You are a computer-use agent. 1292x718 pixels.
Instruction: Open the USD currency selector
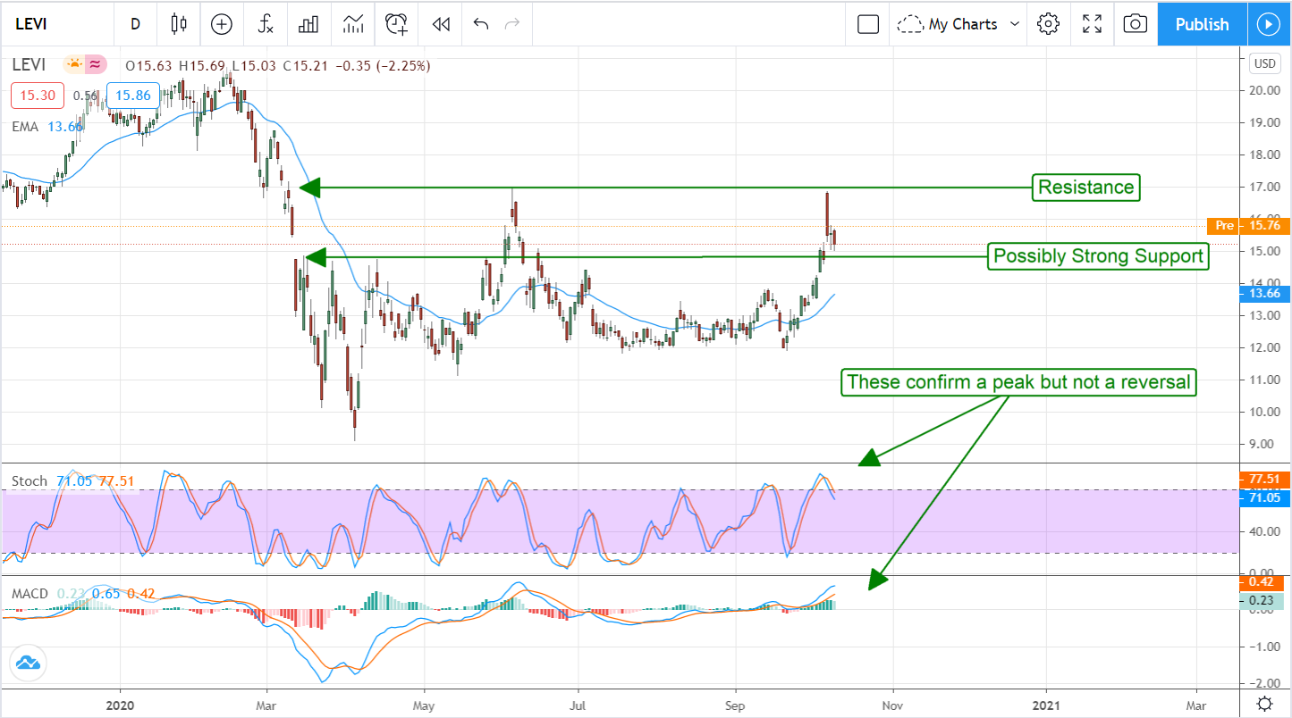1264,63
